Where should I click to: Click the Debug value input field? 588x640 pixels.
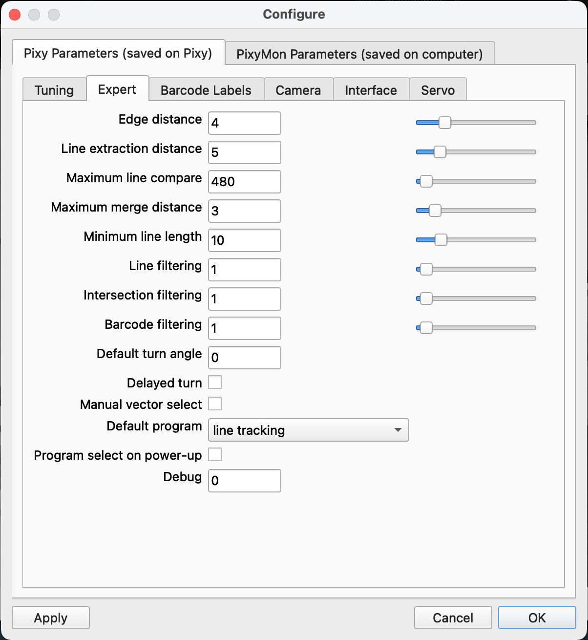tap(244, 481)
